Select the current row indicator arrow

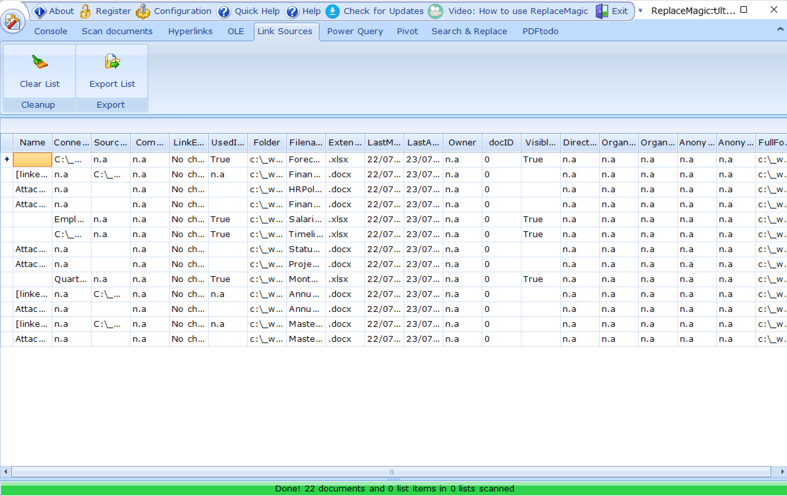[7, 159]
